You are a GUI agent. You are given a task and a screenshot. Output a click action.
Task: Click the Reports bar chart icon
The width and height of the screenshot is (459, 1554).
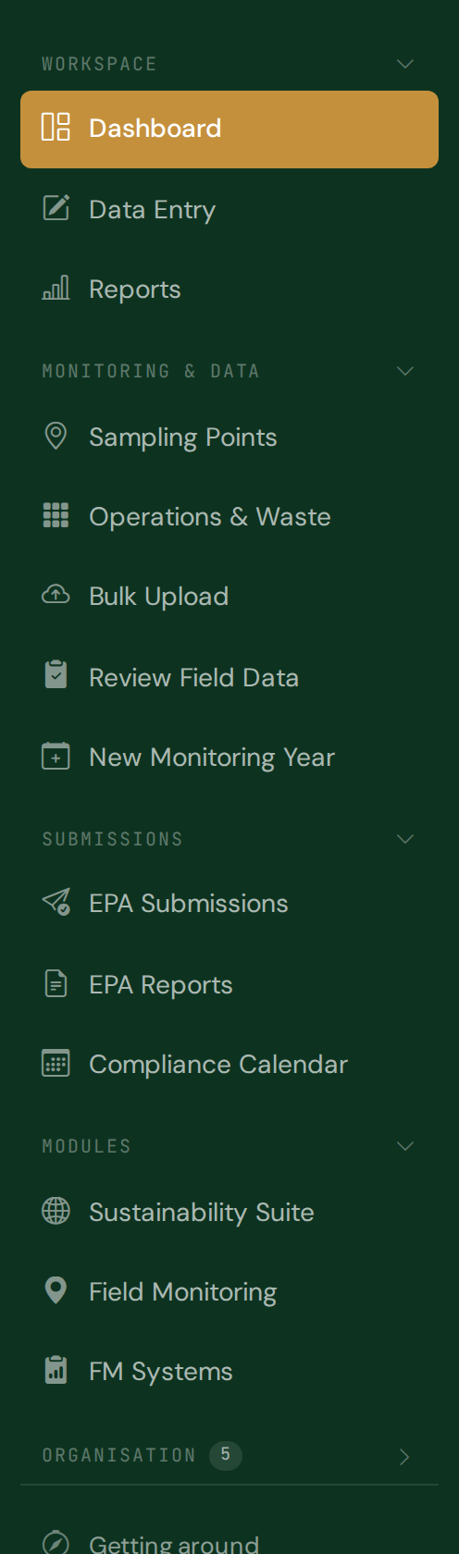point(56,288)
